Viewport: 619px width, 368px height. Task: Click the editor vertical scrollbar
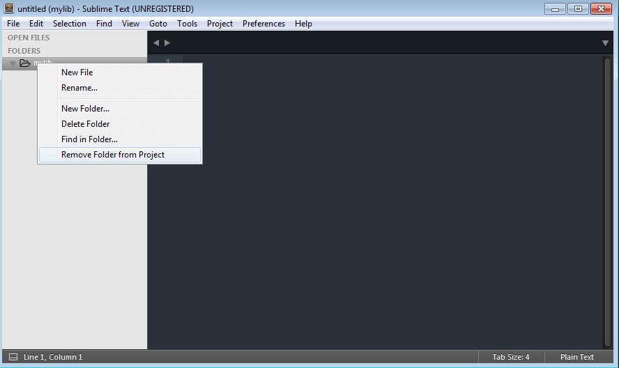tap(608, 201)
